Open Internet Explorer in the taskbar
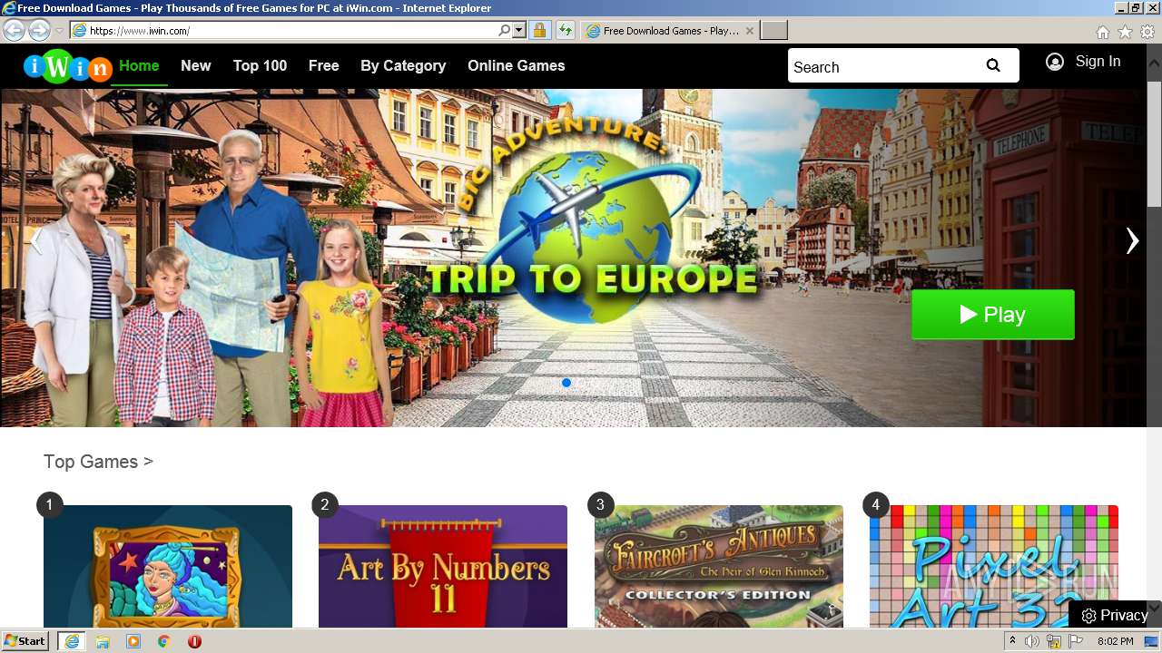 tap(71, 641)
